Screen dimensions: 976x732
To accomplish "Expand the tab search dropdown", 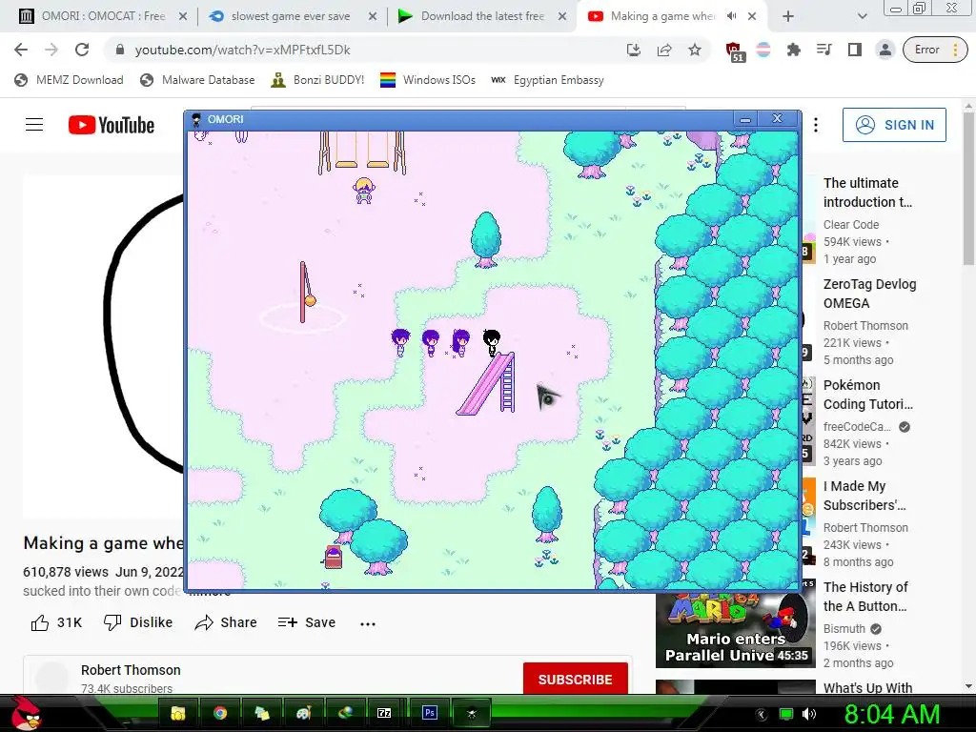I will (x=862, y=16).
